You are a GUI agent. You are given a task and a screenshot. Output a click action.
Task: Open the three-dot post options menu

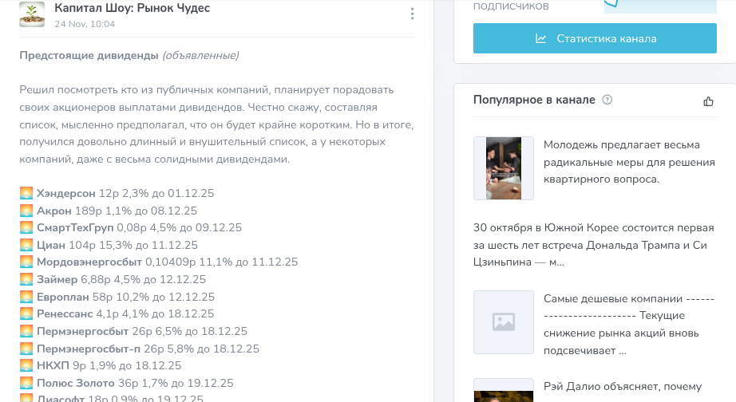coord(412,14)
